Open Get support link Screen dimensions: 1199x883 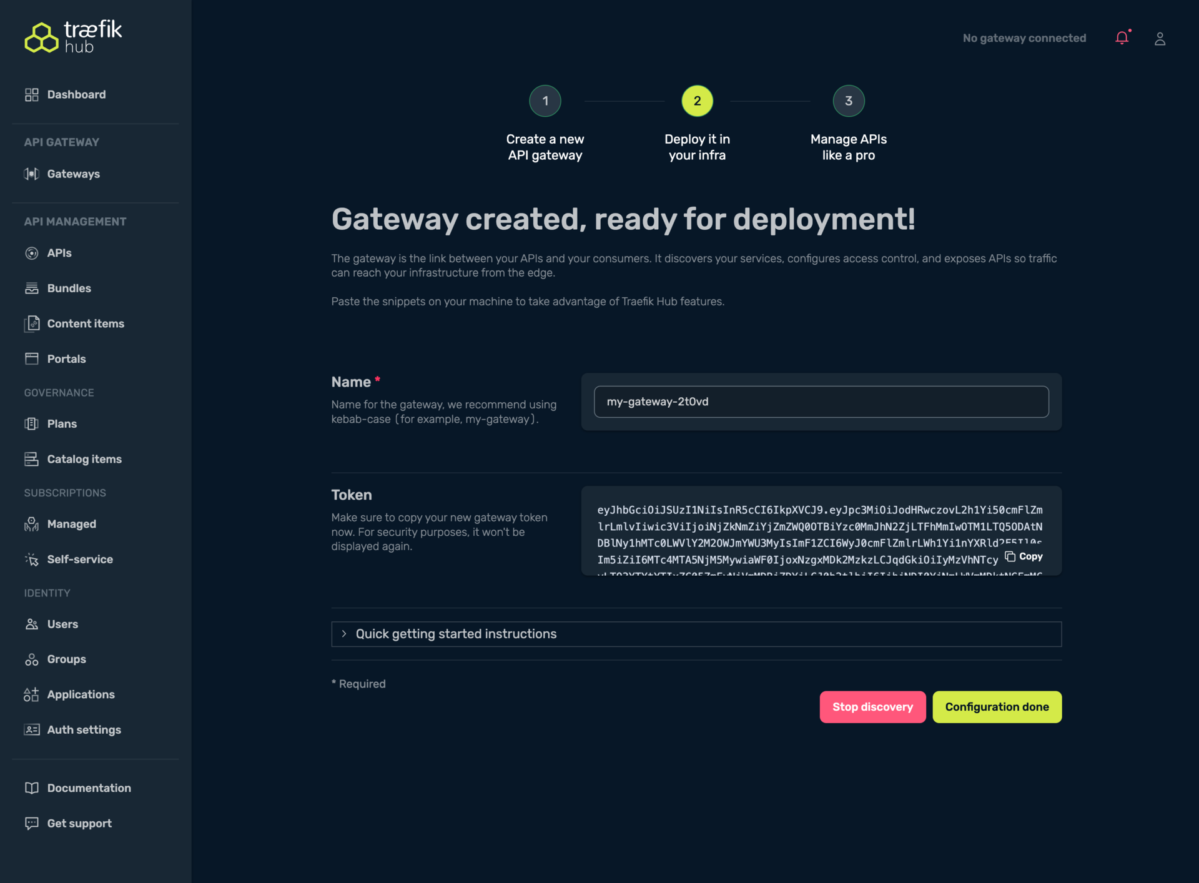[79, 823]
